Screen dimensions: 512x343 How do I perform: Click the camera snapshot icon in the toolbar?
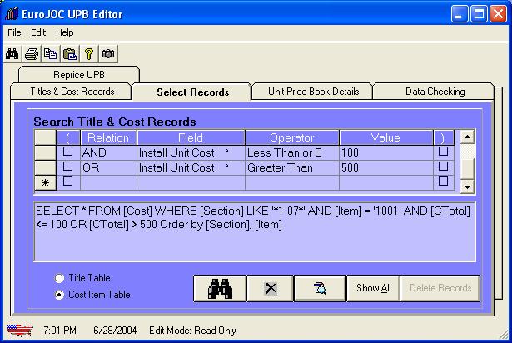(108, 53)
